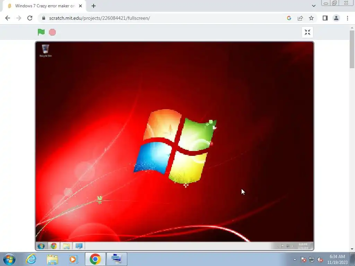Restore down the Chrome window

(334, 3)
